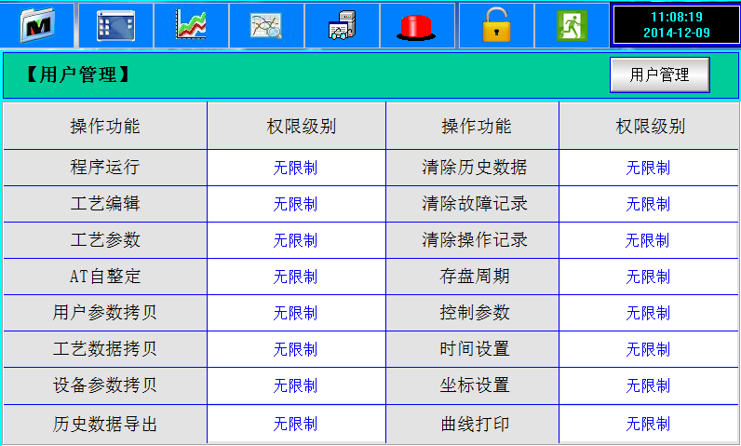Click the 时间设置 function label
Screen dimensions: 741x446
coord(475,349)
